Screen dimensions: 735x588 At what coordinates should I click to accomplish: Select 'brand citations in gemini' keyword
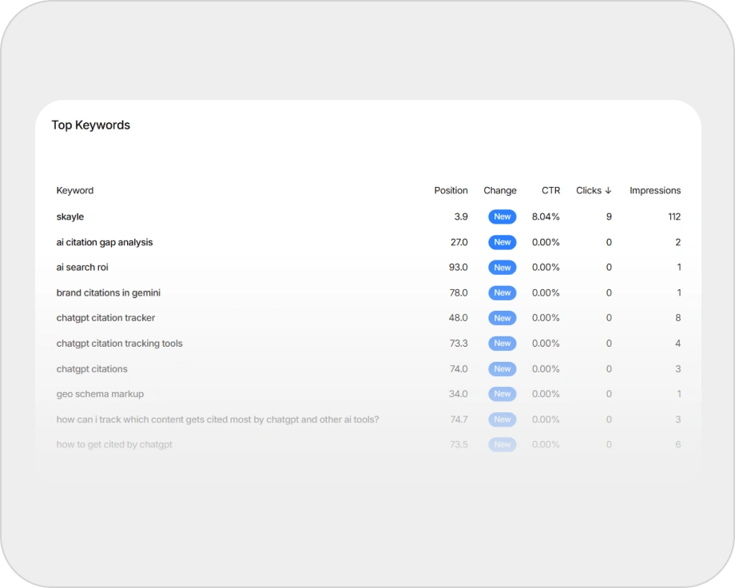tap(109, 293)
